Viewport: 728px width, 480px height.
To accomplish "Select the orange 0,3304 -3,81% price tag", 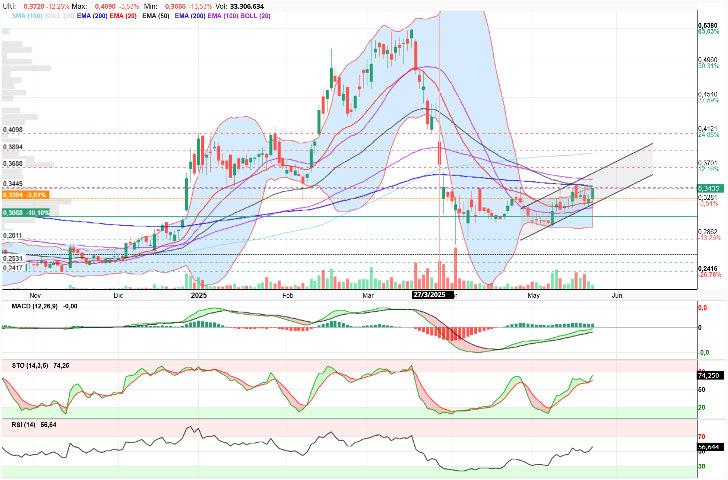I will tap(25, 195).
